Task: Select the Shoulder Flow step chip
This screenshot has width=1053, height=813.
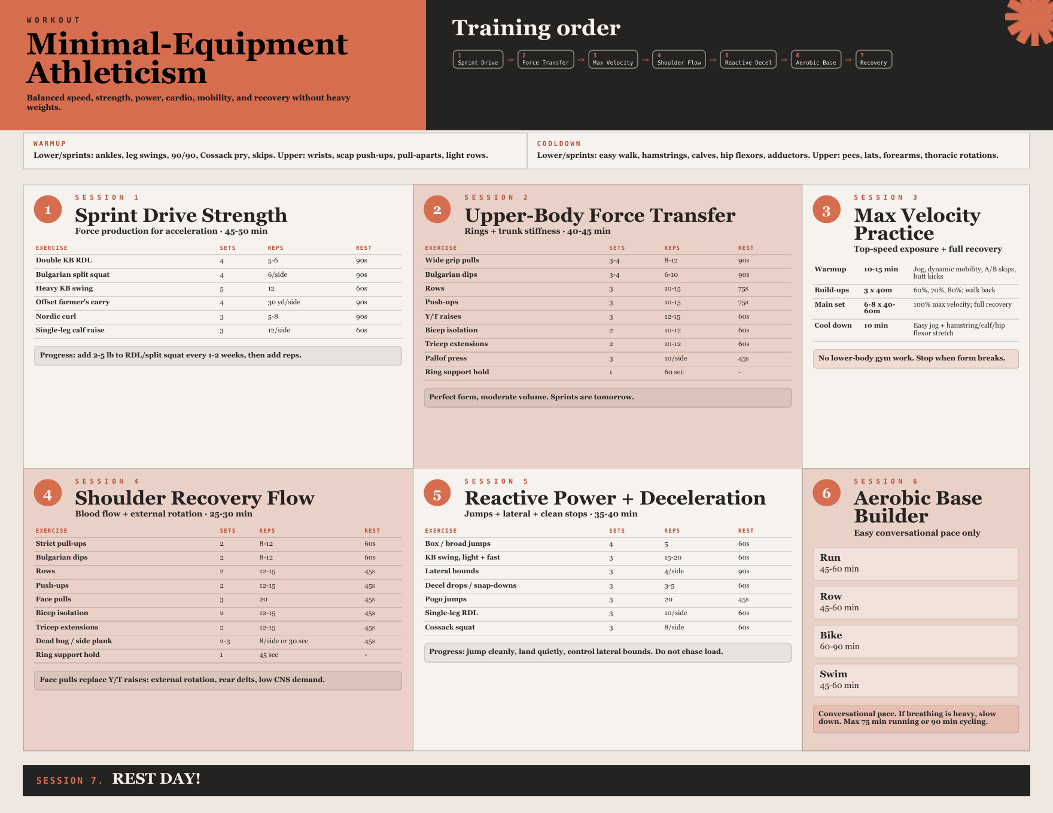Action: [x=679, y=59]
